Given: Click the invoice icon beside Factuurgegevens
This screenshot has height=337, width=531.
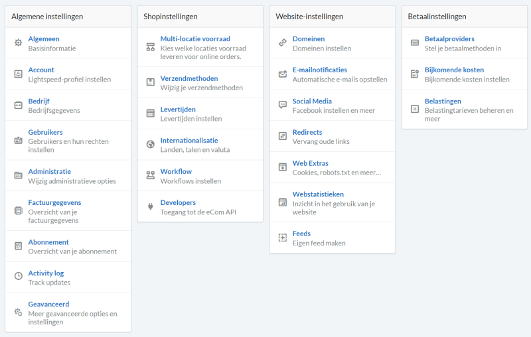Looking at the screenshot, I should pos(19,210).
